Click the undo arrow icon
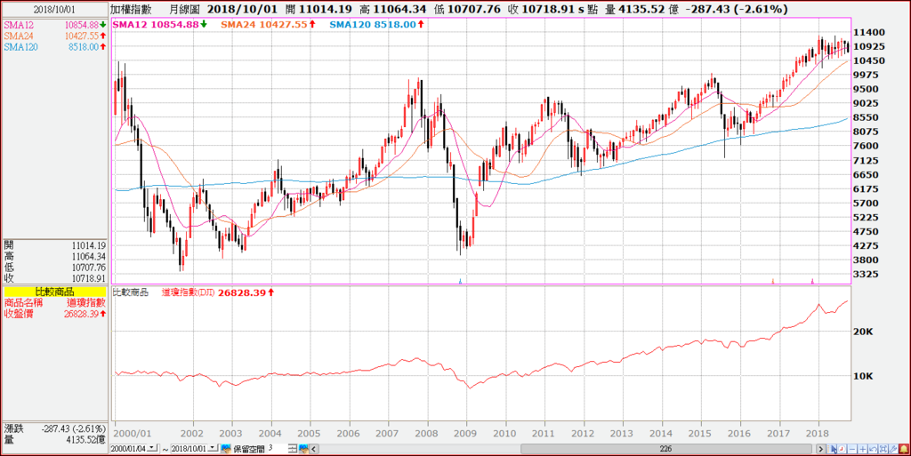 [x=873, y=449]
